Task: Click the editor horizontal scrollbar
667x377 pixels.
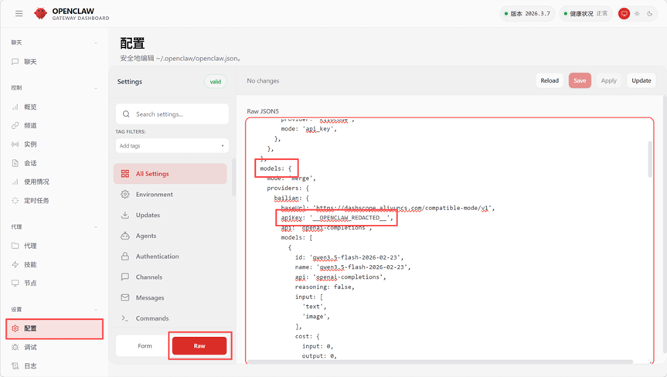Action: coord(441,362)
